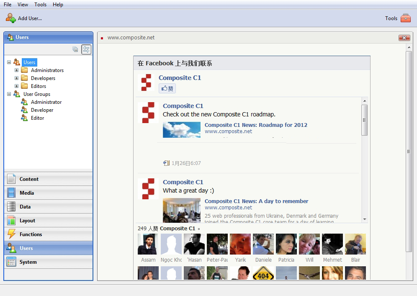
Task: Switch to the Data perspective
Action: [49, 207]
